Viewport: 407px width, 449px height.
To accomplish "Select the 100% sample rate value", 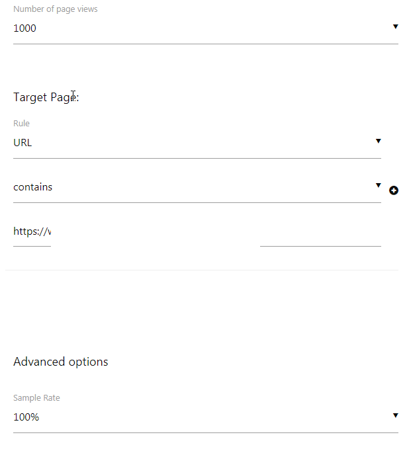I will click(x=26, y=417).
